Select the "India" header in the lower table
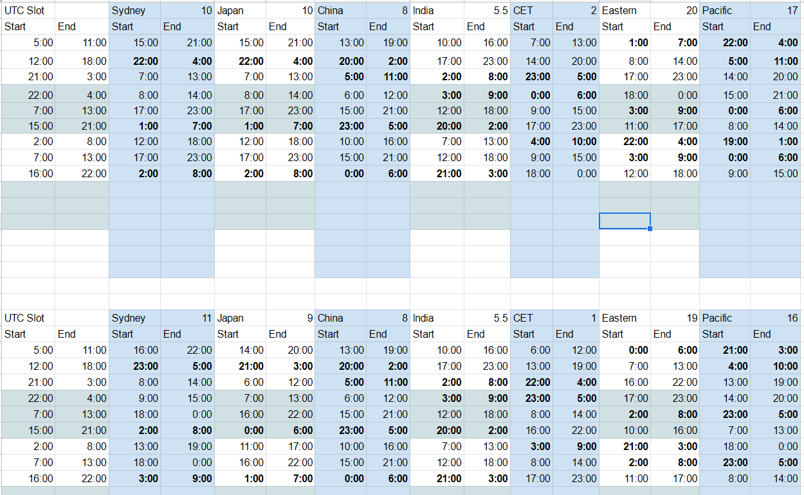This screenshot has height=495, width=804. (x=437, y=318)
